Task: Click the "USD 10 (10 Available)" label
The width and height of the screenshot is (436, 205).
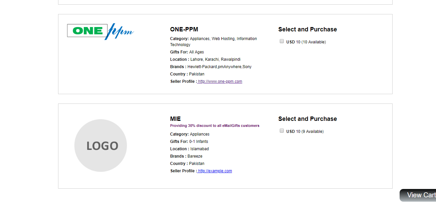Action: [306, 42]
